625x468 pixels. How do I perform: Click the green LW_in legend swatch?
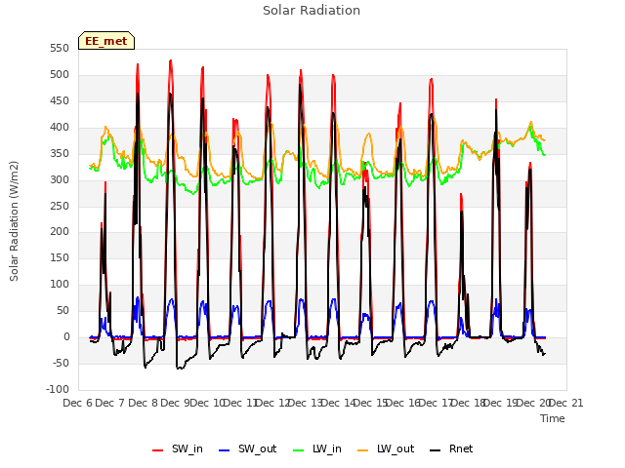[x=299, y=450]
